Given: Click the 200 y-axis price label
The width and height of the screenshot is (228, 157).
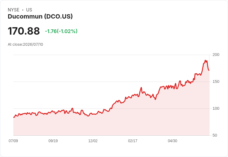Looking at the screenshot, I should [216, 55].
